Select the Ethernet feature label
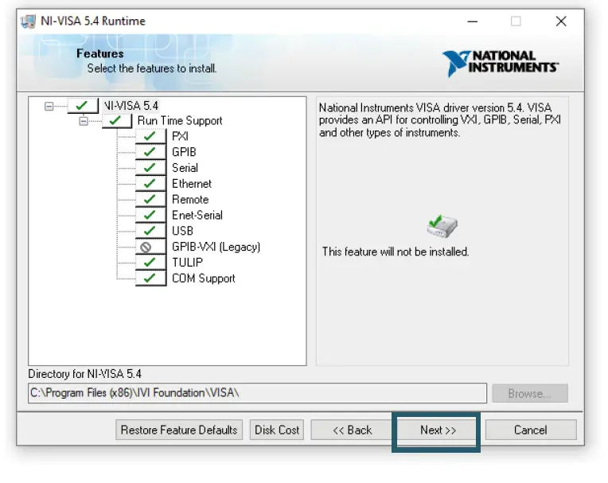608x483 pixels. pos(192,184)
